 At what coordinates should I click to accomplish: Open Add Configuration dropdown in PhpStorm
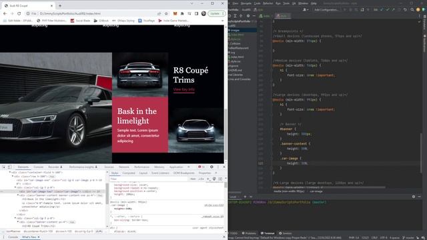tap(326, 9)
